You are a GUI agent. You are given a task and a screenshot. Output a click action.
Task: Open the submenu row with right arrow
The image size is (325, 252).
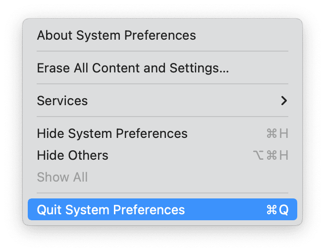[x=162, y=101]
